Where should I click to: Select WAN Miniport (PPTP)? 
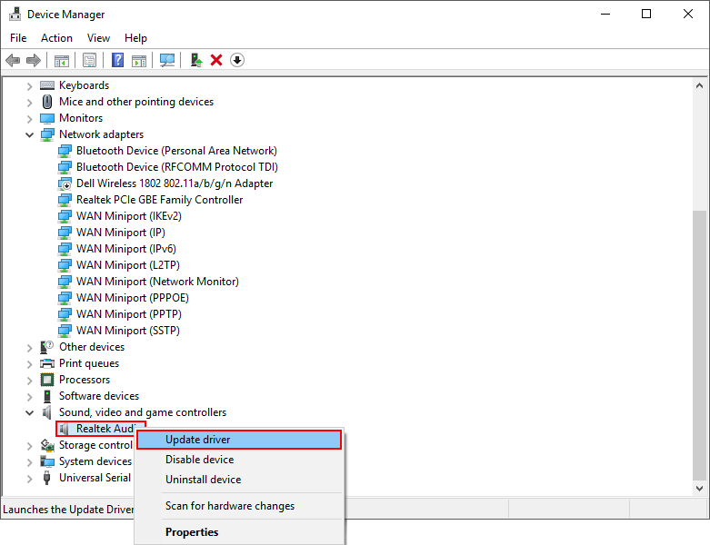(x=128, y=314)
